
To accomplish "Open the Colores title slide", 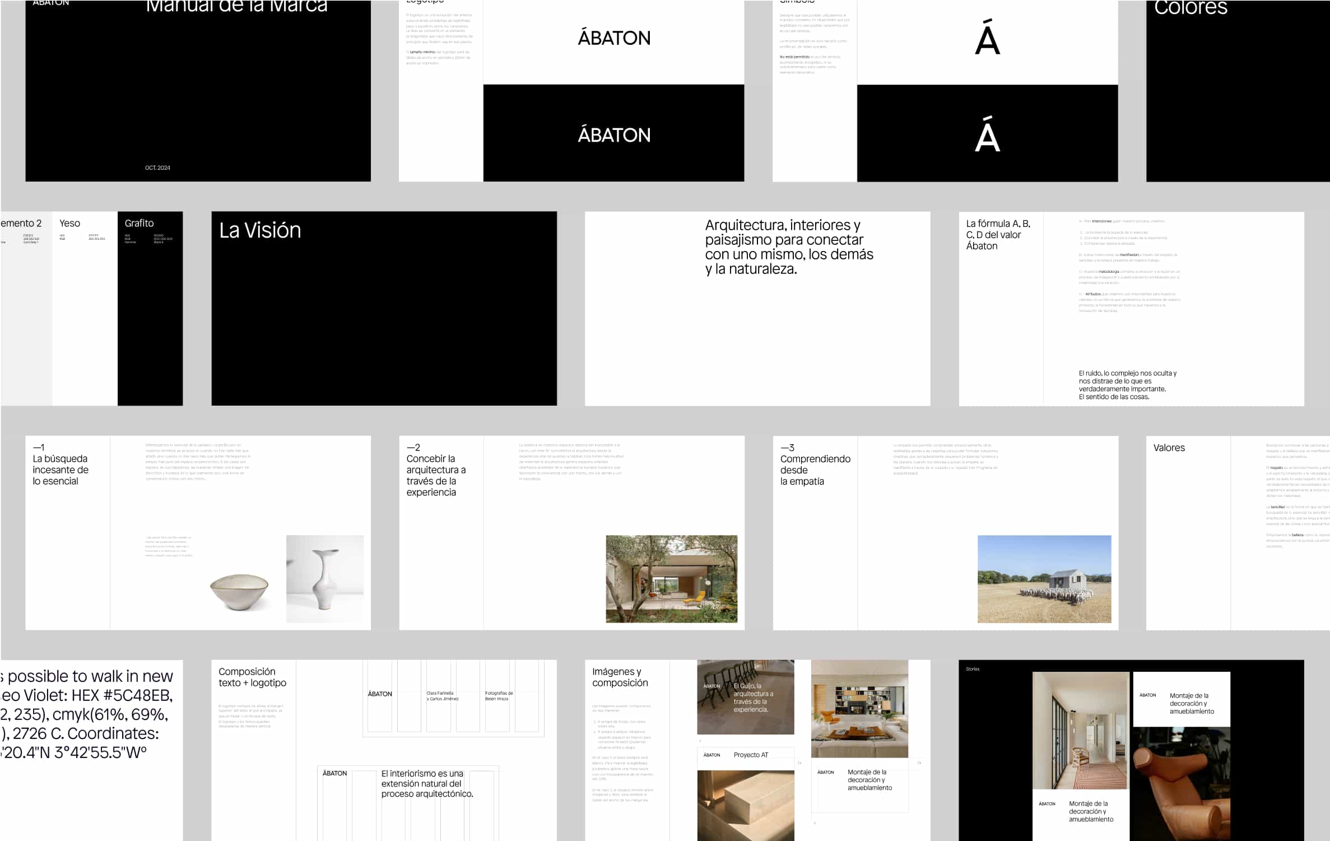I will point(1238,90).
